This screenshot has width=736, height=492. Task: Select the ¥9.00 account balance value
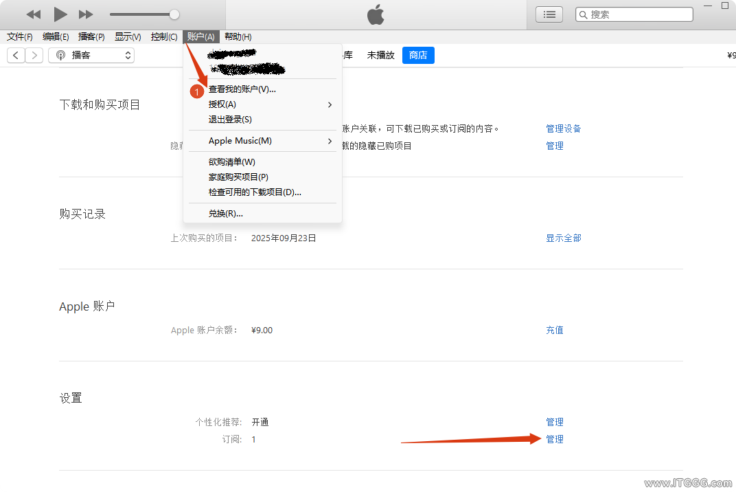point(262,331)
